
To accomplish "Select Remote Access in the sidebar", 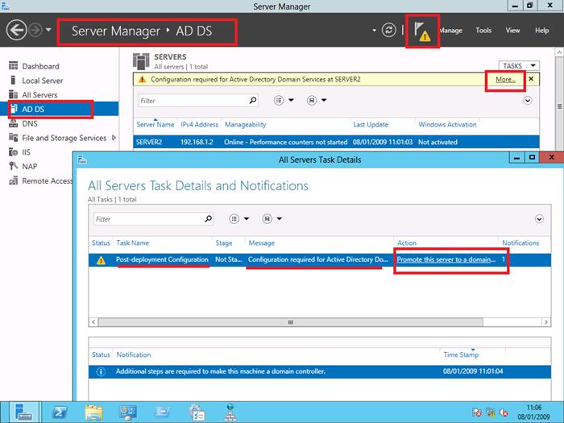I will point(47,181).
